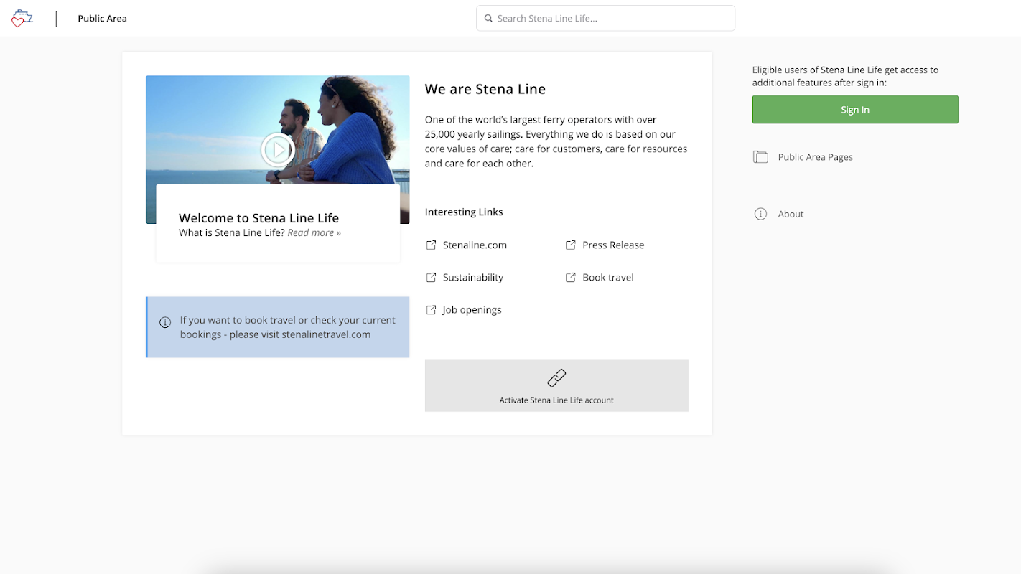
Task: Click the info icon in the booking notice
Action: coord(165,322)
